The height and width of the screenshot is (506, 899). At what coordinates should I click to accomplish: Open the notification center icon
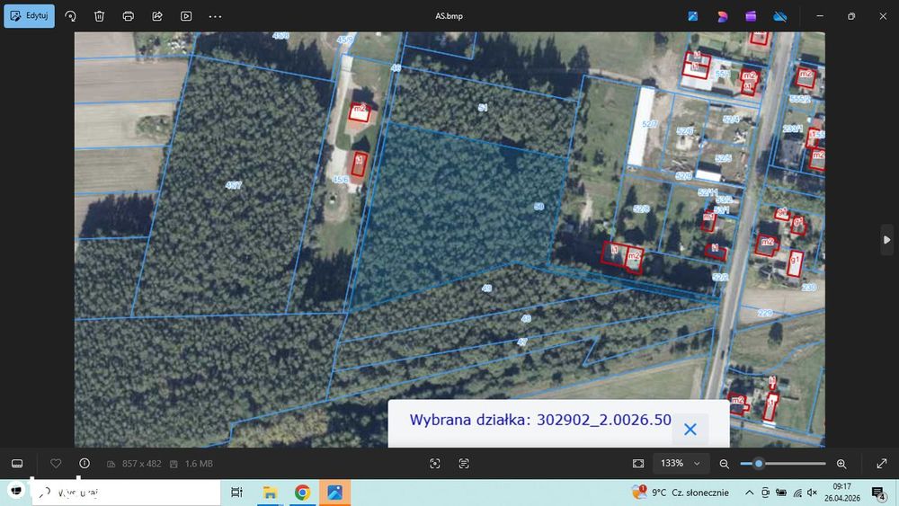(879, 493)
